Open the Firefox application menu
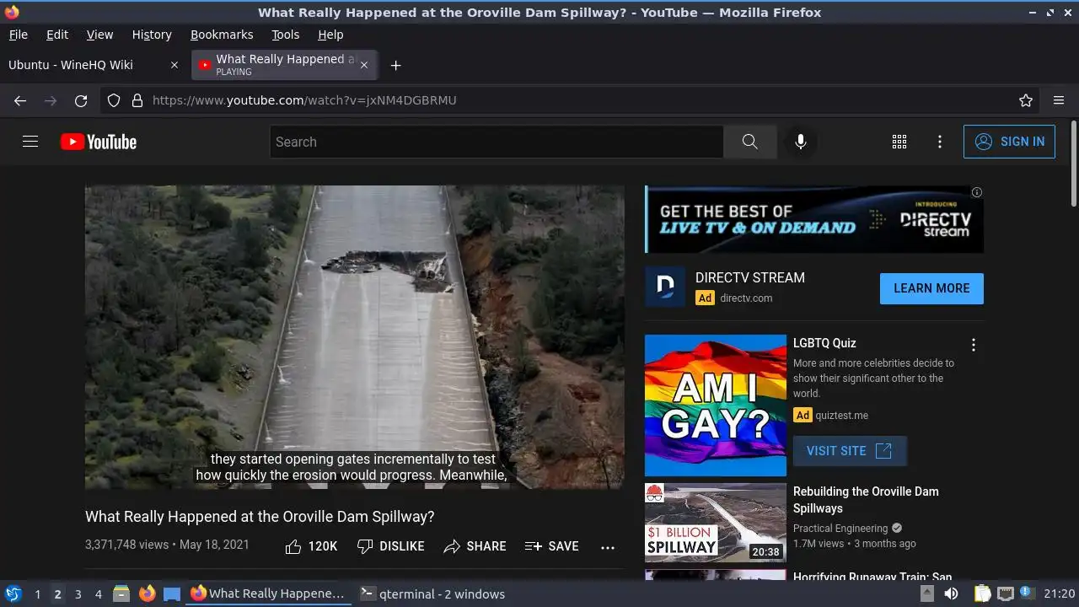 (1059, 100)
